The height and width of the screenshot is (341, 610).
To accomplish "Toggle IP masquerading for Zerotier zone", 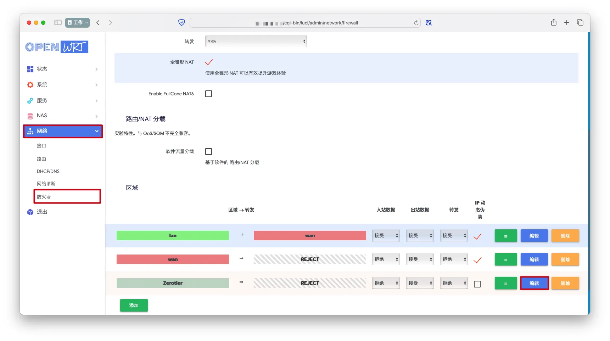I will (x=477, y=284).
